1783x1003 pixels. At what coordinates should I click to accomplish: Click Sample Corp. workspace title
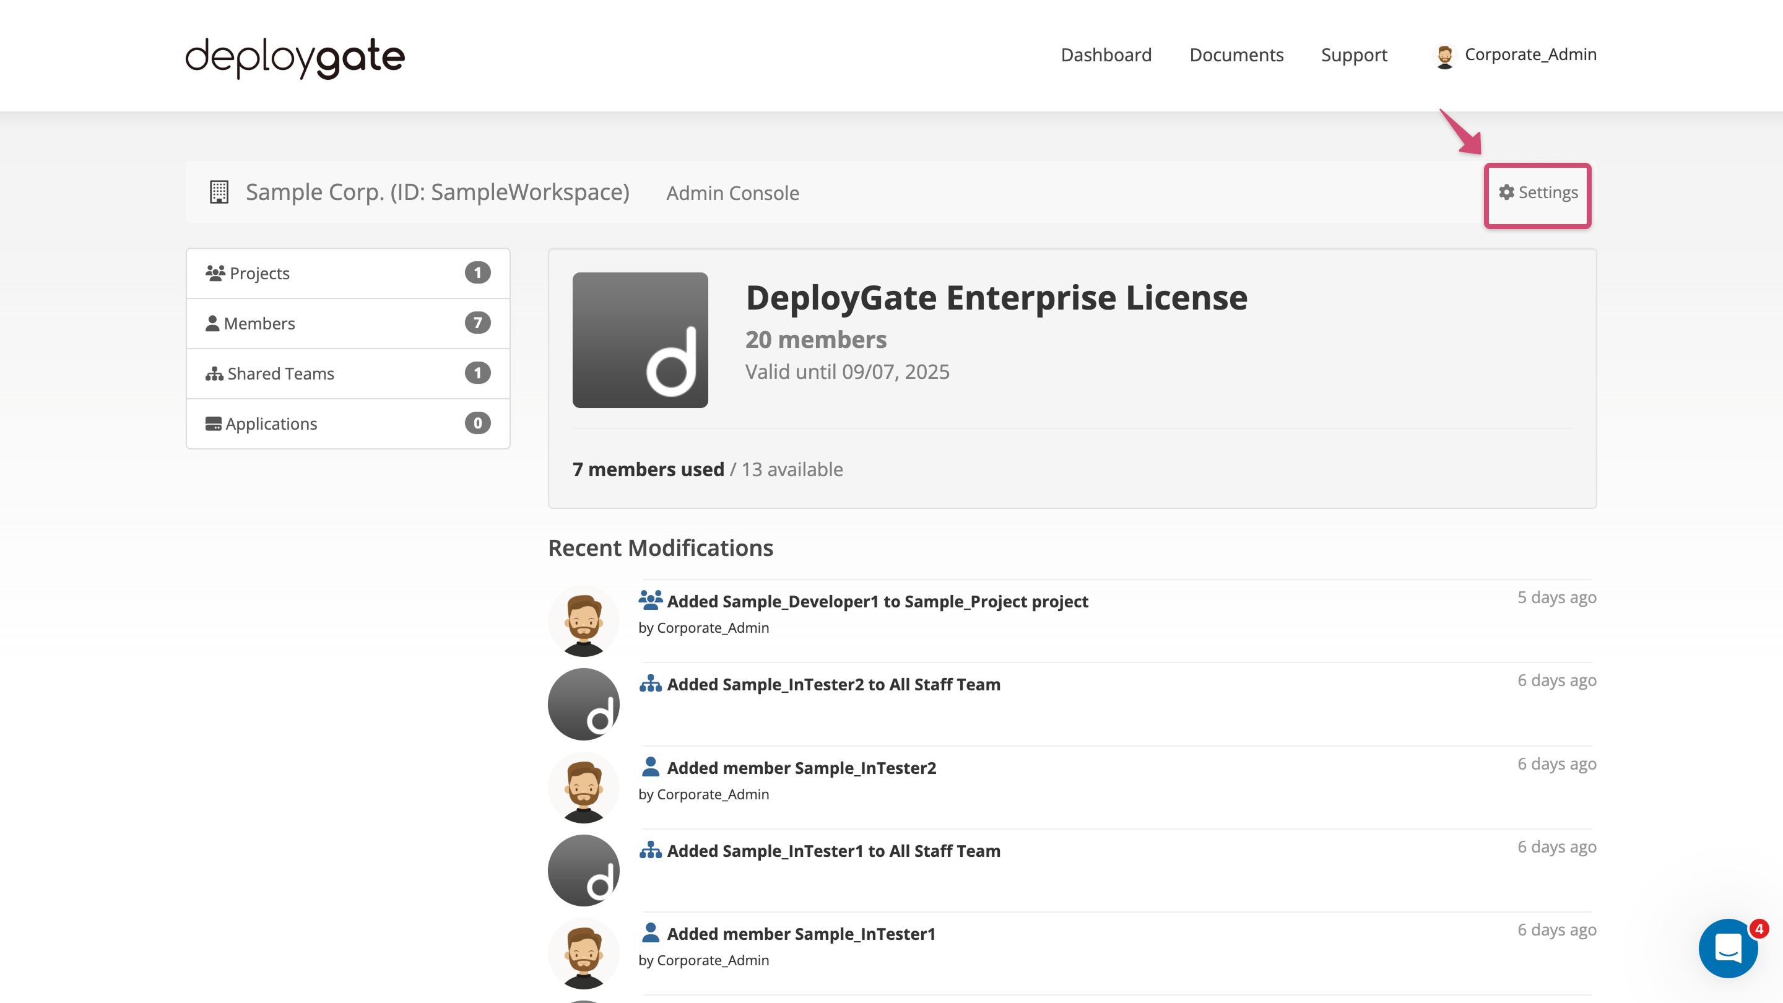tap(436, 192)
